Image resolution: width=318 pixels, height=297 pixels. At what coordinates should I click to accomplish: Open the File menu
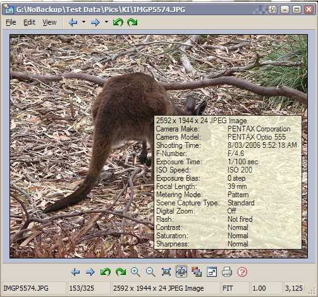tap(11, 22)
